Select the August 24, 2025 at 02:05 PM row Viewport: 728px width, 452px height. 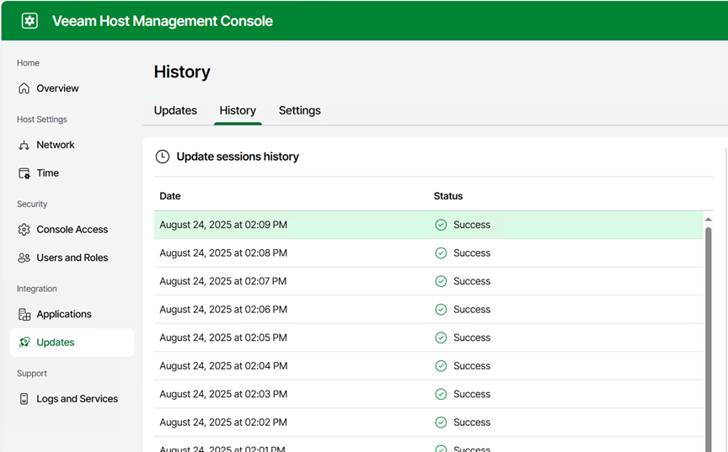pyautogui.click(x=429, y=338)
